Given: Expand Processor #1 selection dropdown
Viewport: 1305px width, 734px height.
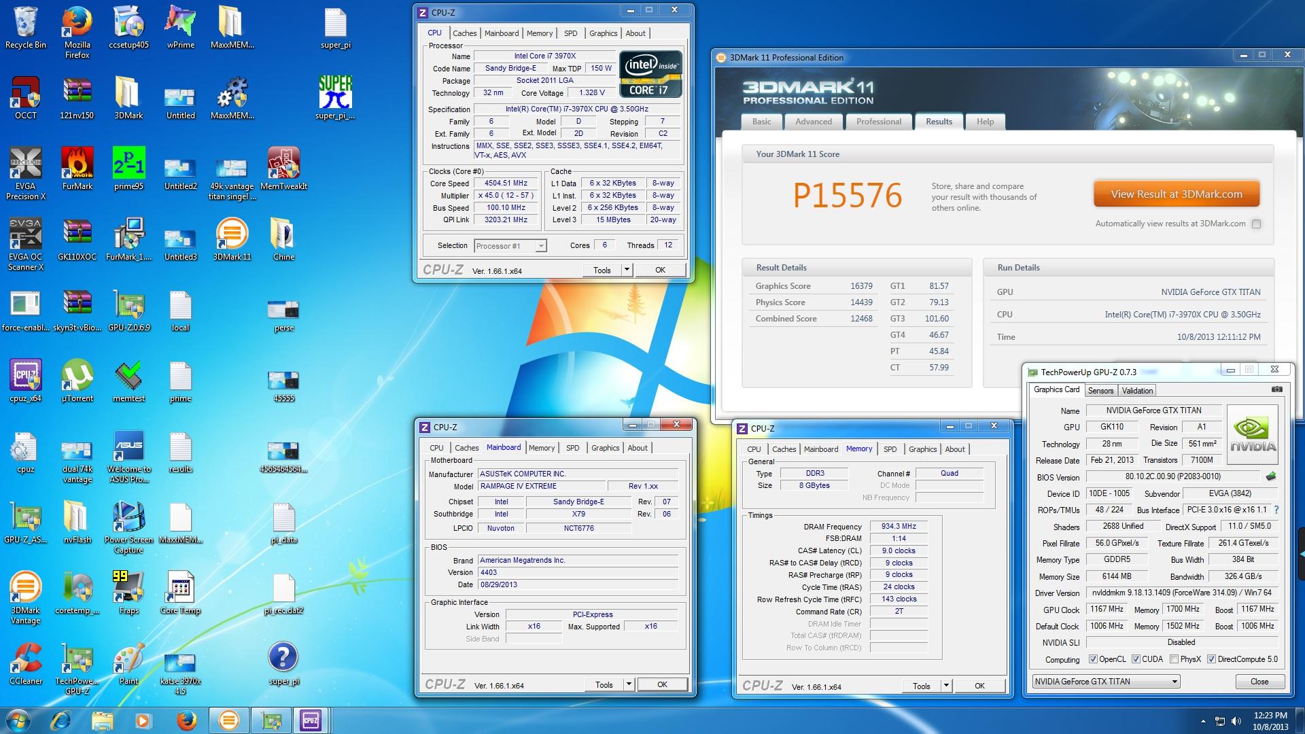Looking at the screenshot, I should click(x=541, y=246).
